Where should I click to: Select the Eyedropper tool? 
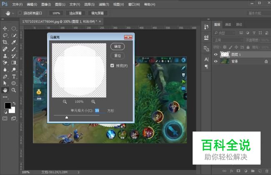[x=14, y=42]
